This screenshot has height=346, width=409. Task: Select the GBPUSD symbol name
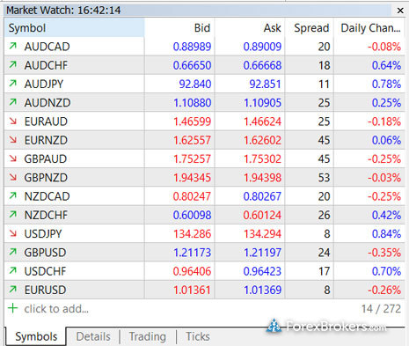coord(45,253)
